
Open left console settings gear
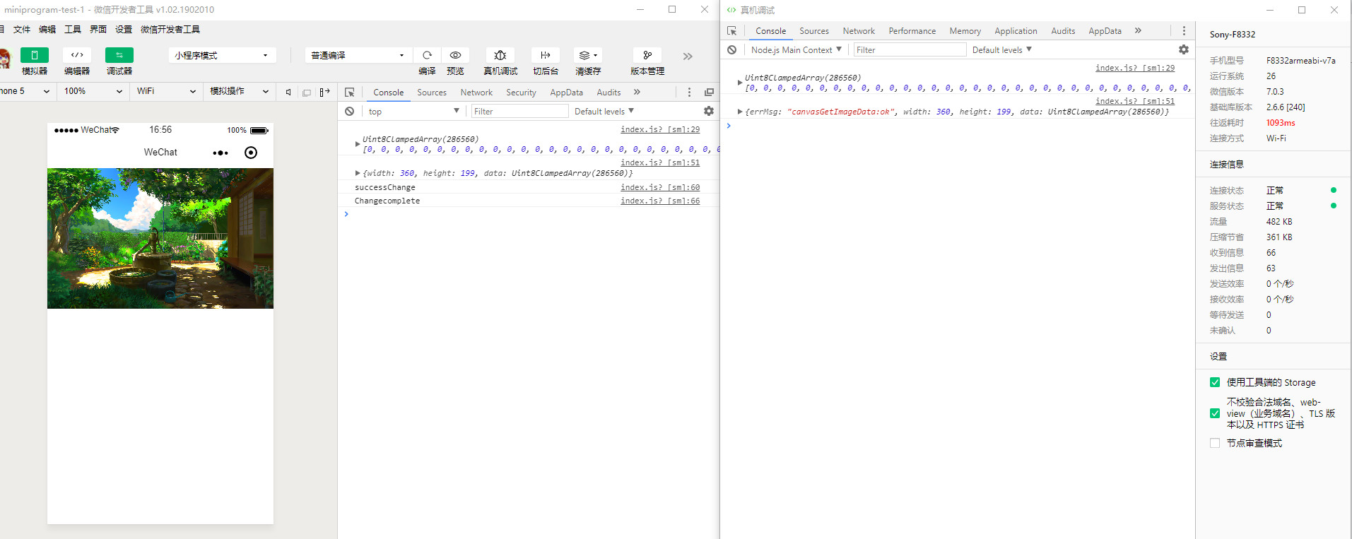pyautogui.click(x=709, y=111)
